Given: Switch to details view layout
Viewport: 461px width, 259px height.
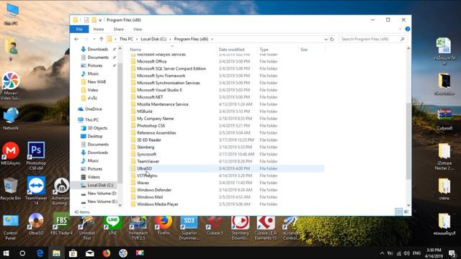Looking at the screenshot, I should (x=398, y=212).
